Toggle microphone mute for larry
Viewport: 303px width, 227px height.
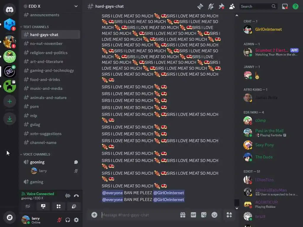(59, 220)
